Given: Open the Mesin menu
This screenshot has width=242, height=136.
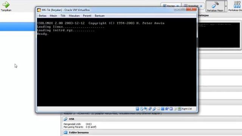Looking at the screenshot, I should 53,16.
